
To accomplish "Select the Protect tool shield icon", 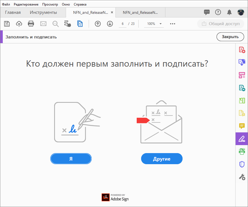I will click(242, 164).
